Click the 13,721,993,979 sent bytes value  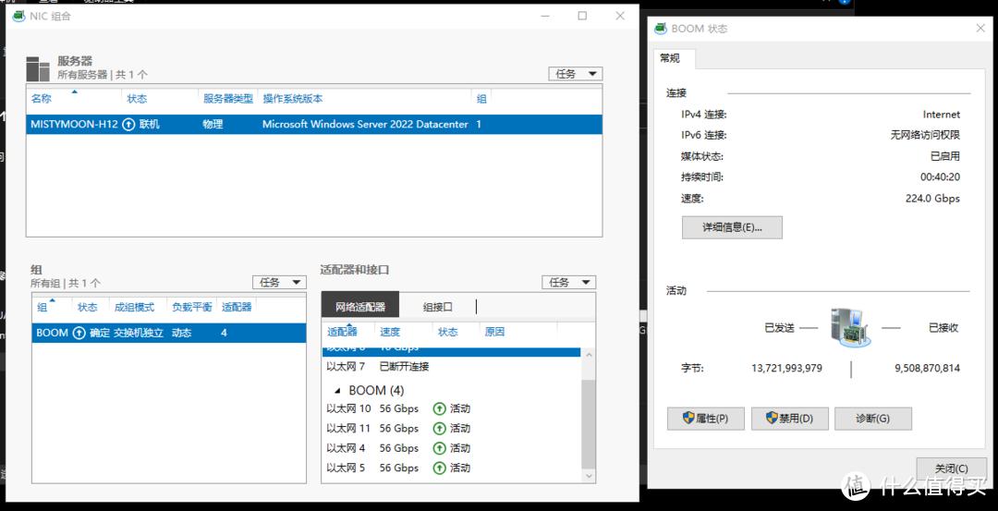[786, 368]
